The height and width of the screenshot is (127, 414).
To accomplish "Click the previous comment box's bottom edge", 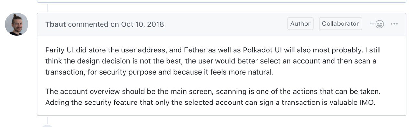I will pyautogui.click(x=222, y=2).
